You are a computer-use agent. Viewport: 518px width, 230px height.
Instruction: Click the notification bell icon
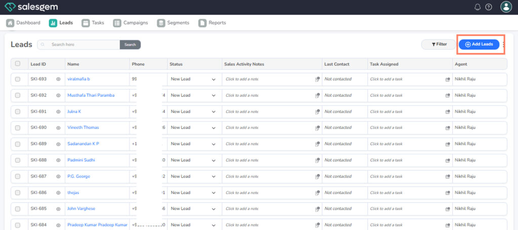point(478,7)
